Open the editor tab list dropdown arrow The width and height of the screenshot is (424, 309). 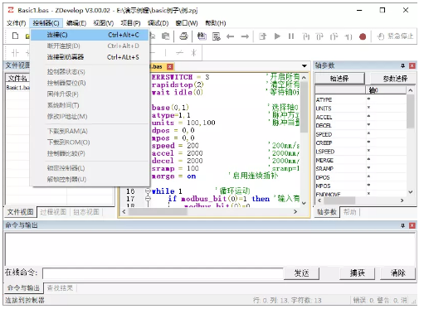click(305, 66)
